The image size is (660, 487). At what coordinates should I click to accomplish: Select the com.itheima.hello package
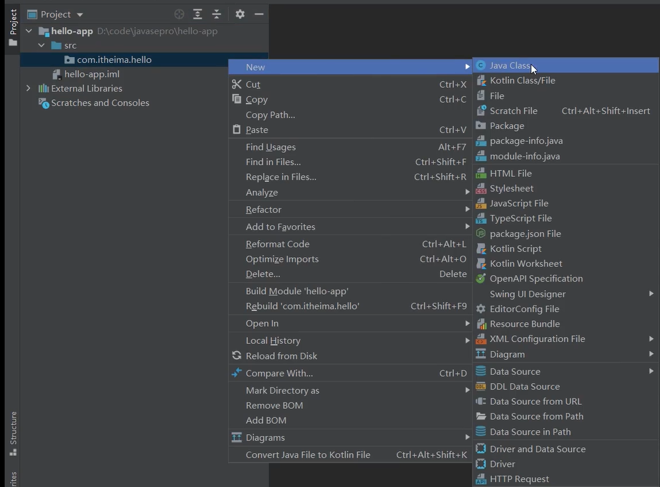(x=114, y=60)
